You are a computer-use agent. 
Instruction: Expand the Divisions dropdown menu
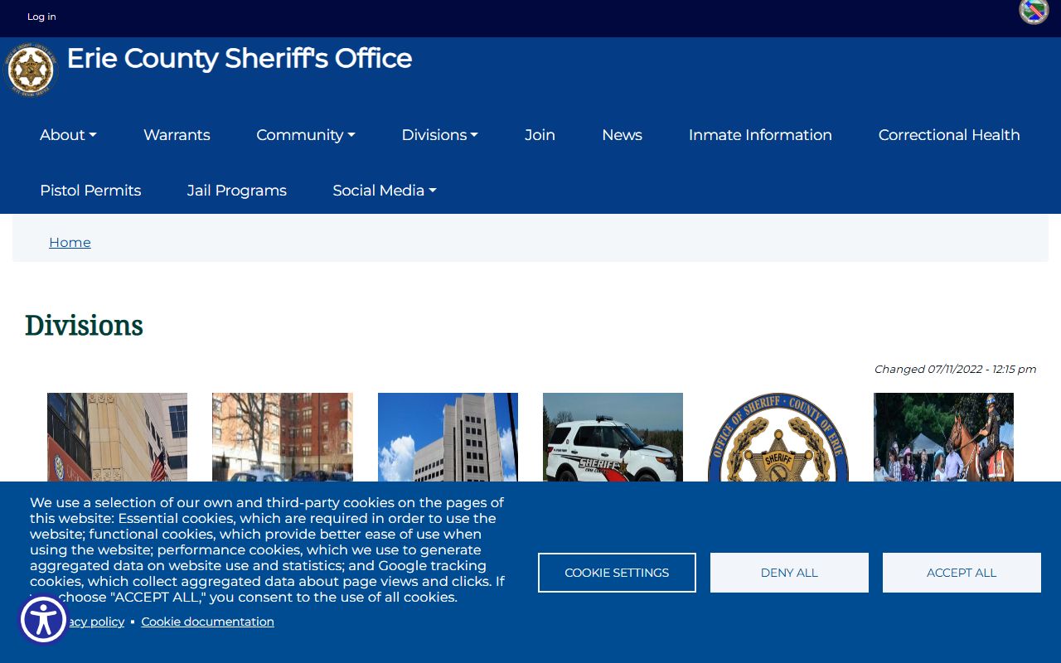[x=439, y=135]
